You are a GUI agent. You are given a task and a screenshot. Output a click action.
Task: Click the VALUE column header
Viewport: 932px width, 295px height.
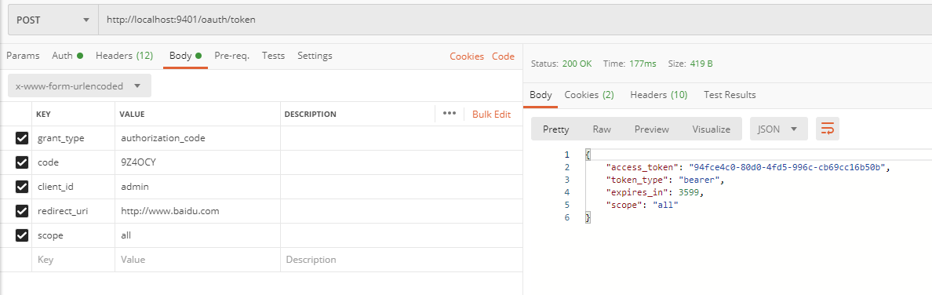tap(132, 115)
